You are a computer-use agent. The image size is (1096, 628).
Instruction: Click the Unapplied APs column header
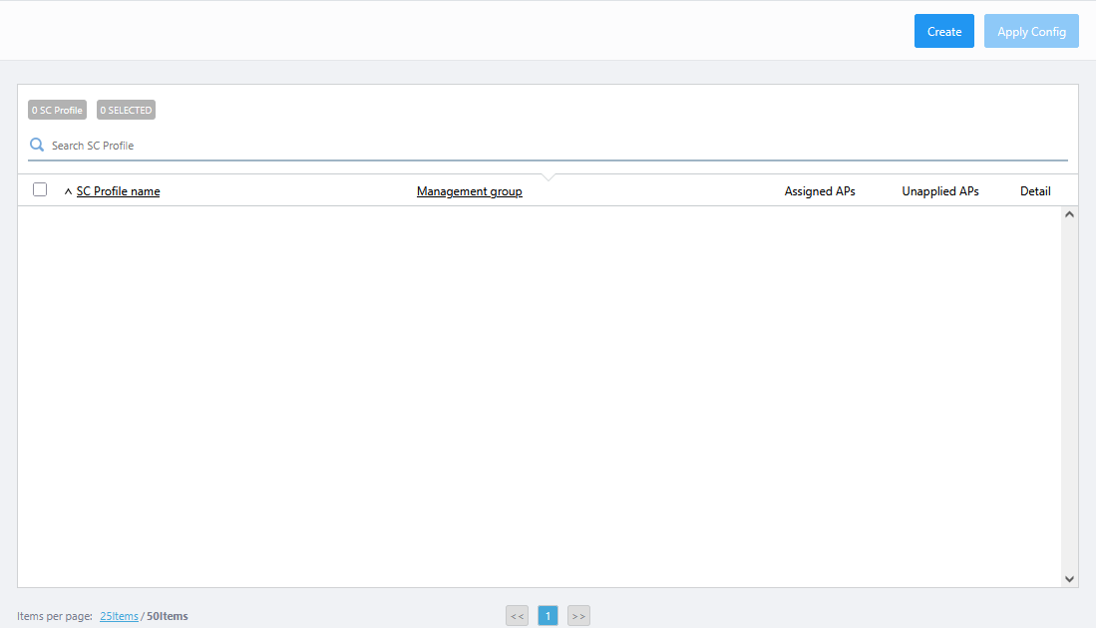pyautogui.click(x=939, y=191)
